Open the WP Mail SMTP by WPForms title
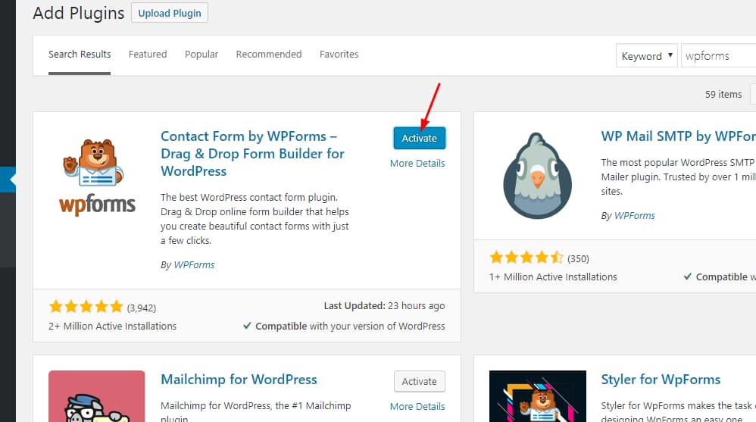756x422 pixels. point(679,136)
